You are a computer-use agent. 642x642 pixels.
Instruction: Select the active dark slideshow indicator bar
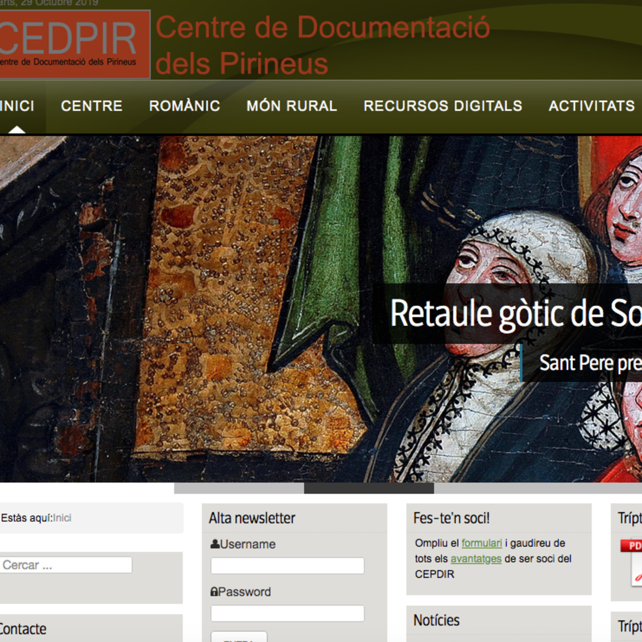[369, 488]
